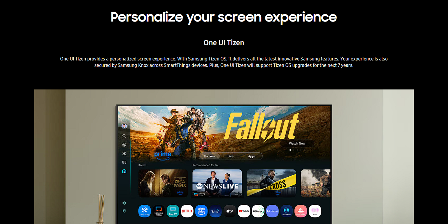
Task: Click the search icon in TV sidebar
Action: pos(124,136)
